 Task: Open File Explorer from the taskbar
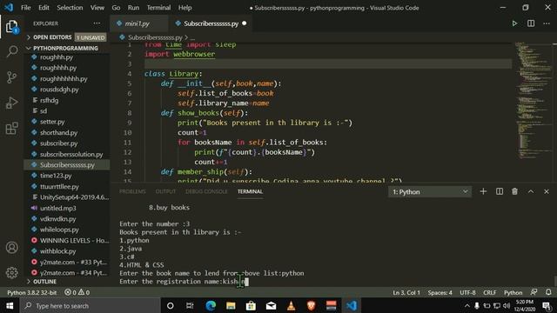point(231,305)
